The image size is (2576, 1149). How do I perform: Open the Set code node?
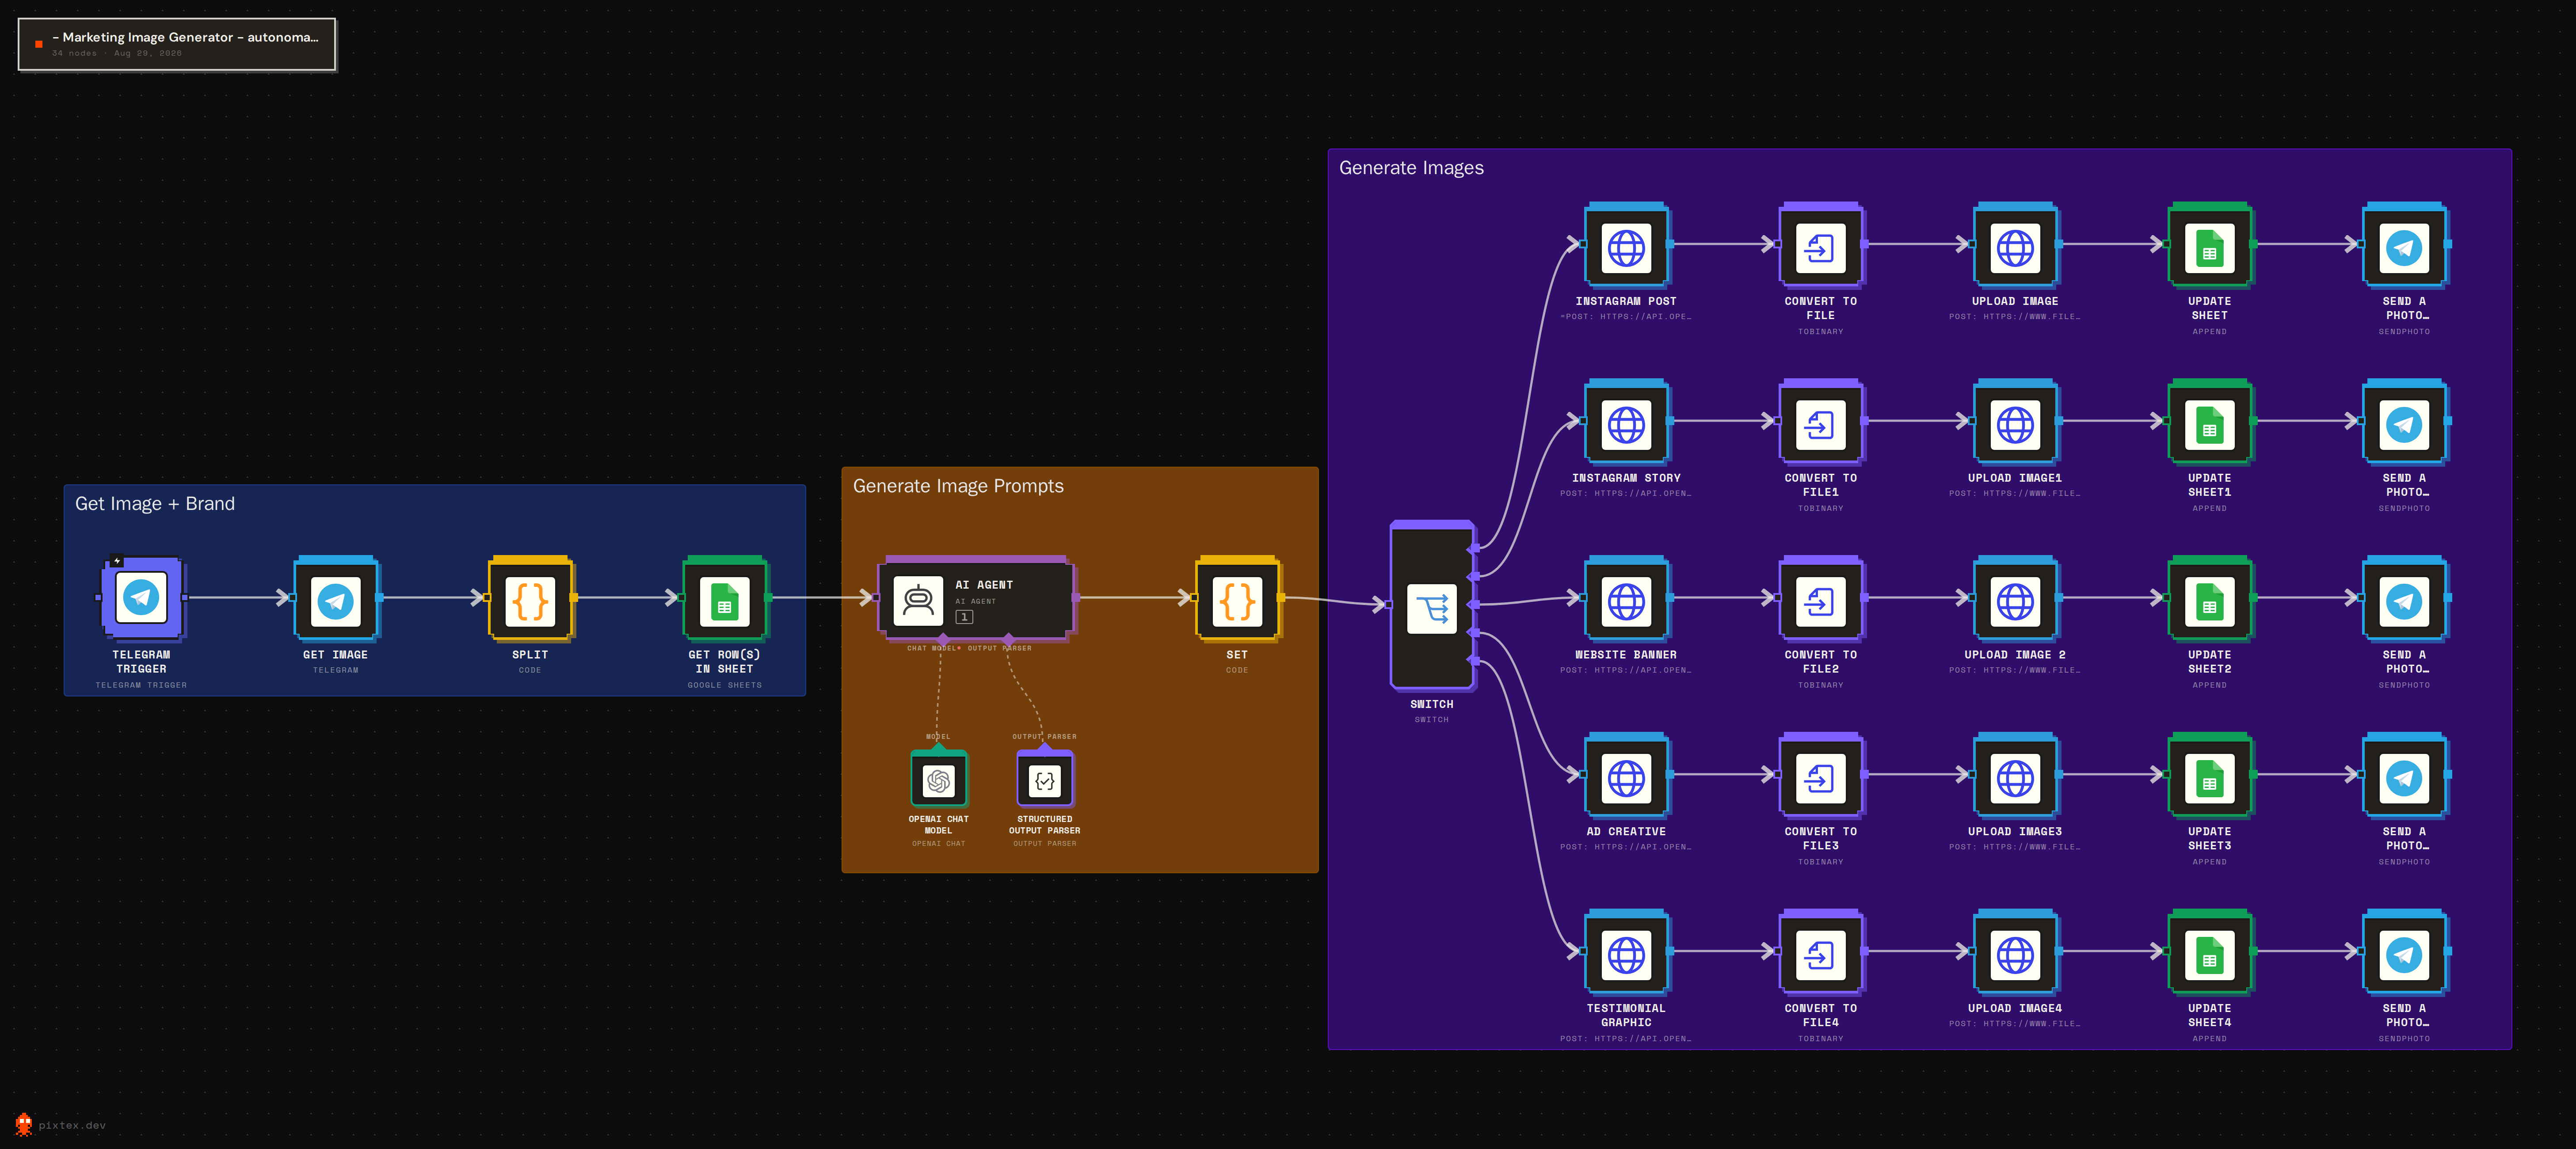click(x=1237, y=598)
